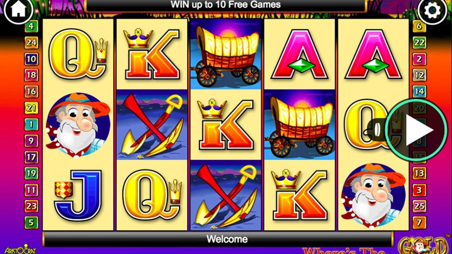
Task: Hit the large spin play button
Action: click(416, 130)
